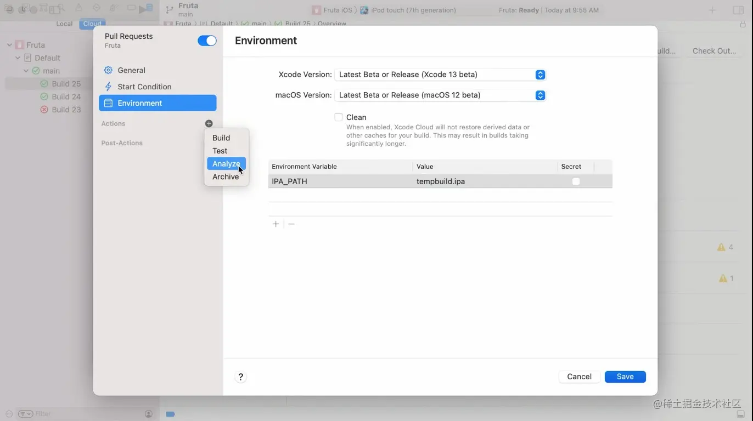Screen dimensions: 753x421
Task: Select the Environment section in sidebar
Action: pyautogui.click(x=158, y=103)
